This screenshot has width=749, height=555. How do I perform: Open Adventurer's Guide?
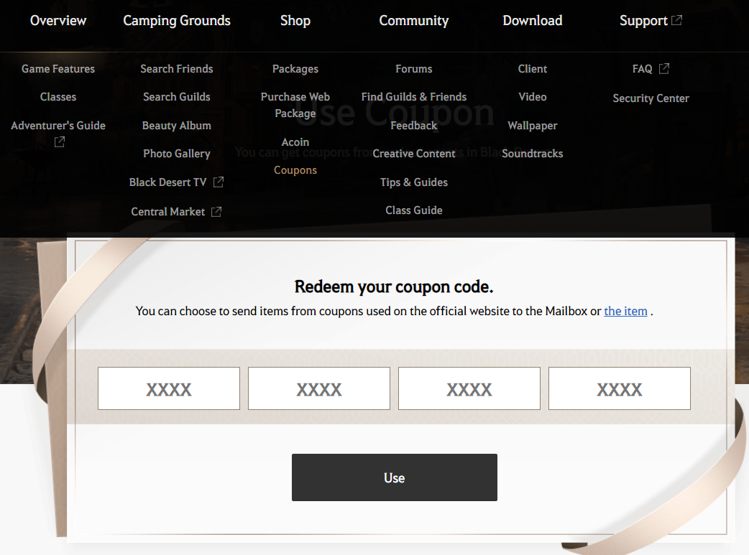(x=58, y=126)
